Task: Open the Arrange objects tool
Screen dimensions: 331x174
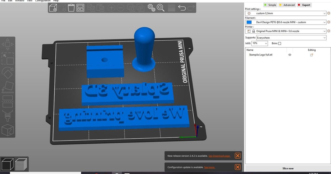Action: tap(80, 8)
